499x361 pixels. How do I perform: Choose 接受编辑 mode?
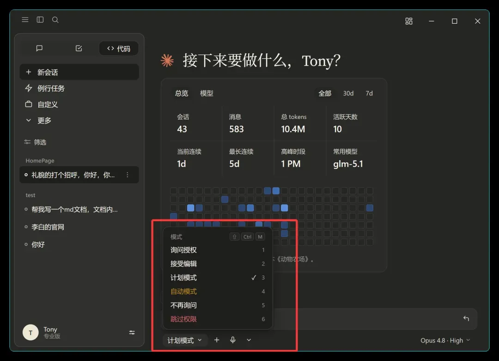pos(217,264)
